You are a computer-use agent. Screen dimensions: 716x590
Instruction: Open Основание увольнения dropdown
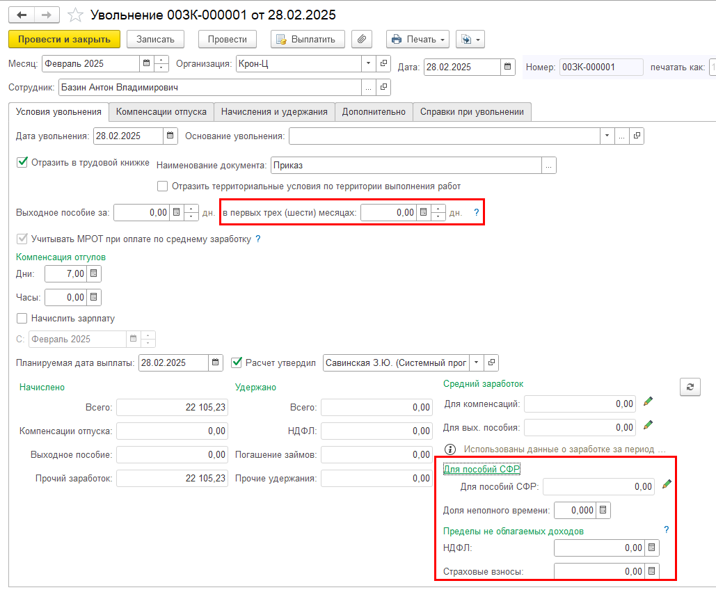pyautogui.click(x=607, y=136)
